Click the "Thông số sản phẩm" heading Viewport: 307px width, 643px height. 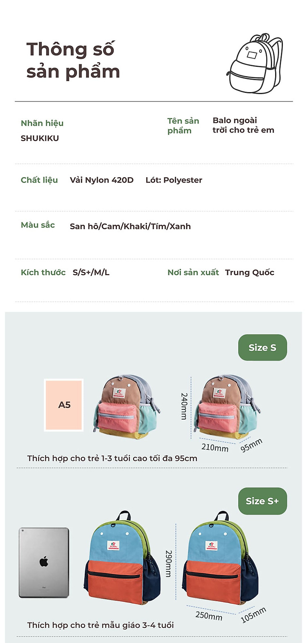click(73, 60)
